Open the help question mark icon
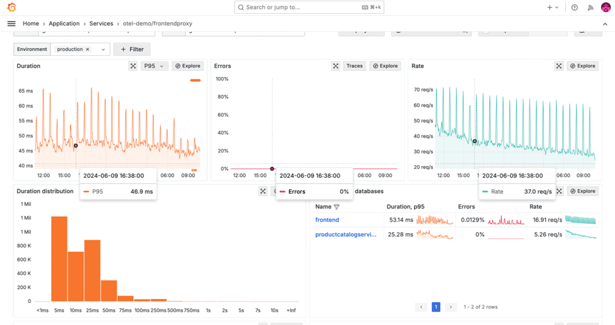The width and height of the screenshot is (615, 325). (x=575, y=7)
